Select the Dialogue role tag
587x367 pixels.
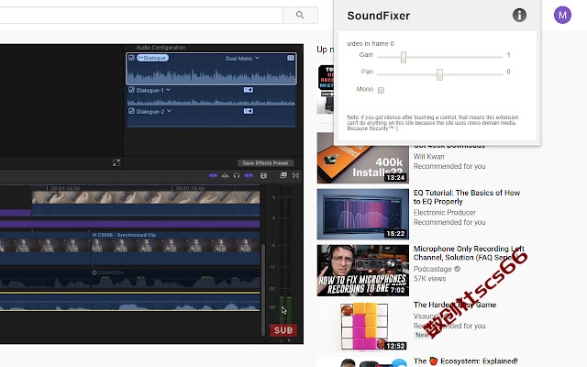[152, 58]
